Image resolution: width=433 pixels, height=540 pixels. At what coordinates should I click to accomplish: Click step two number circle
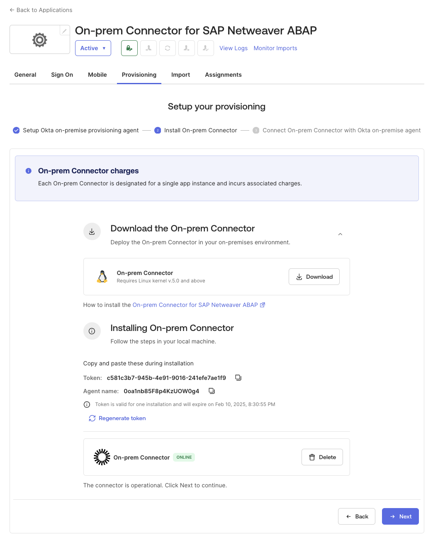tap(158, 130)
